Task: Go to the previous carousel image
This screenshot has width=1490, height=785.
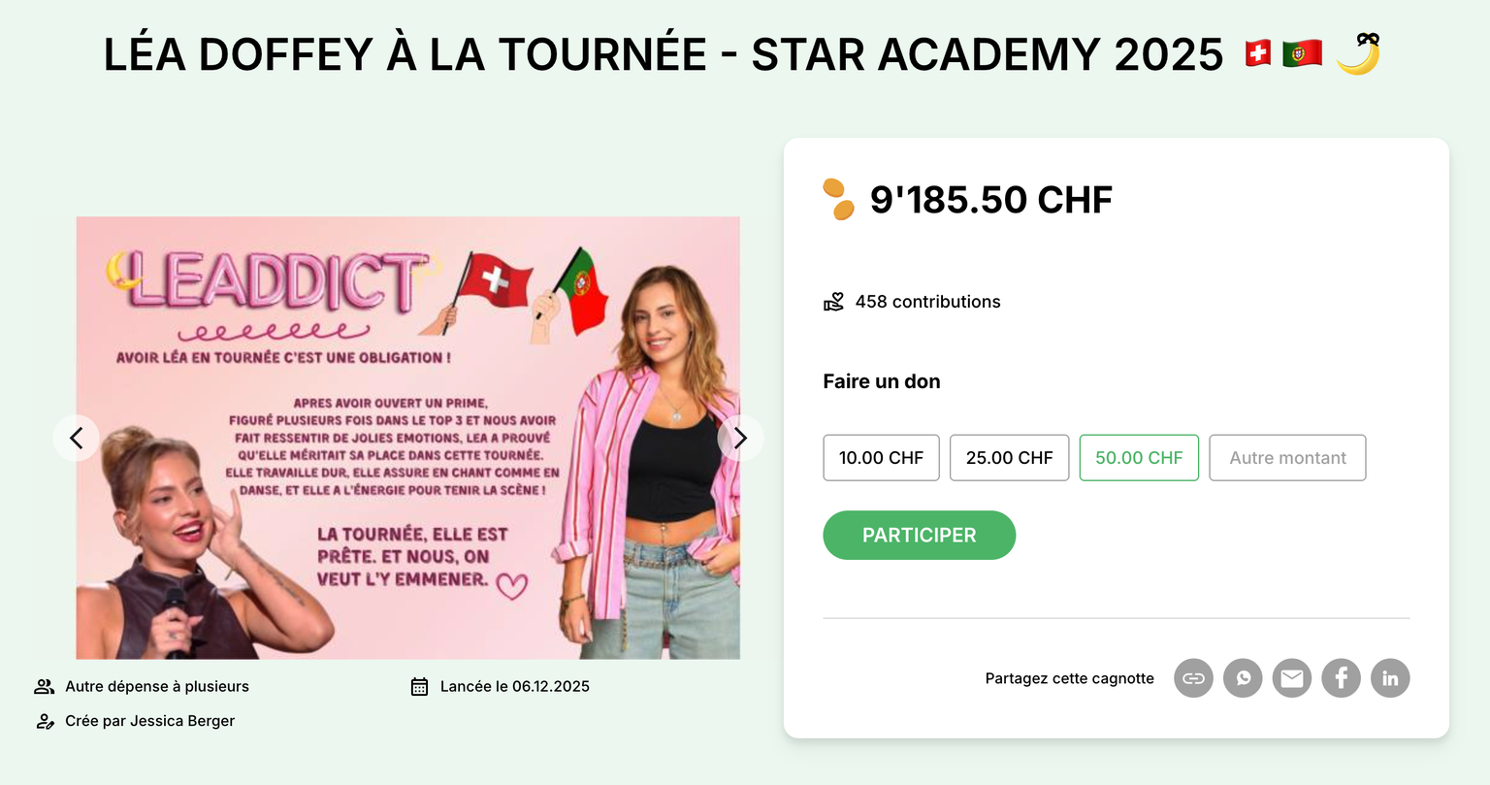Action: 77,439
